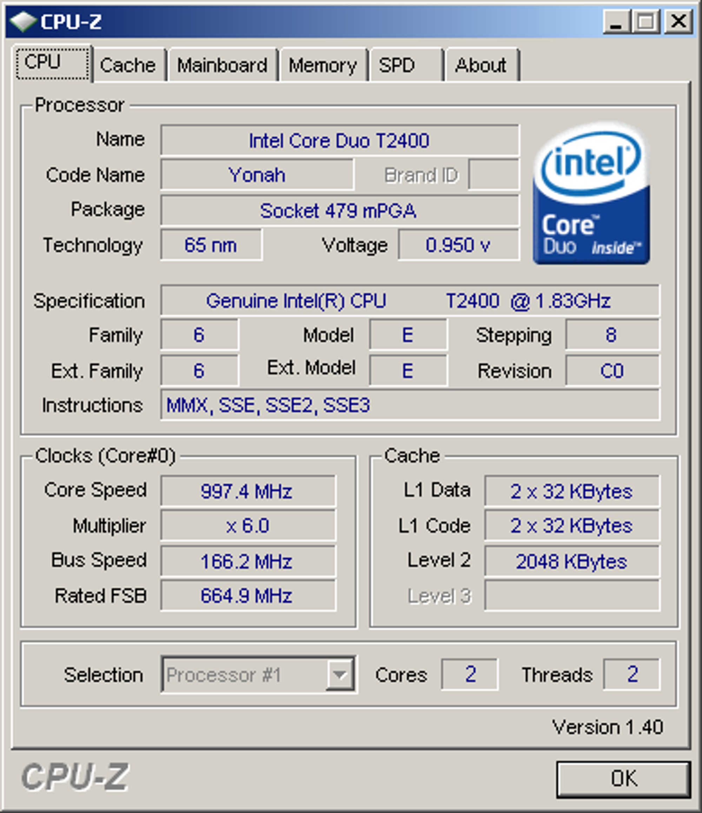Click the Name field Intel Core Duo T2400
This screenshot has width=702, height=813.
[x=340, y=141]
